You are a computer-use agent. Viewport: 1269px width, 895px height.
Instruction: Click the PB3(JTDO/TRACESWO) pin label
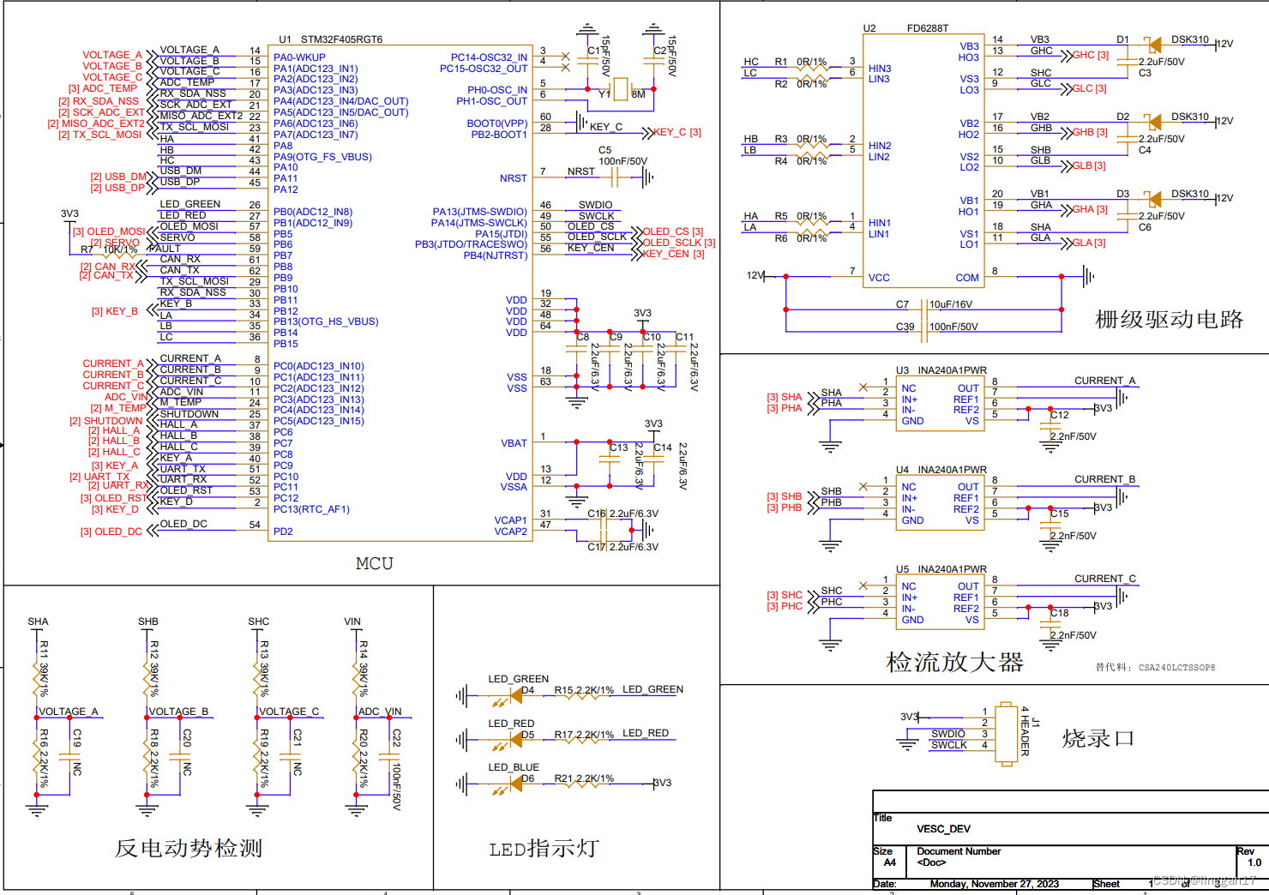471,244
